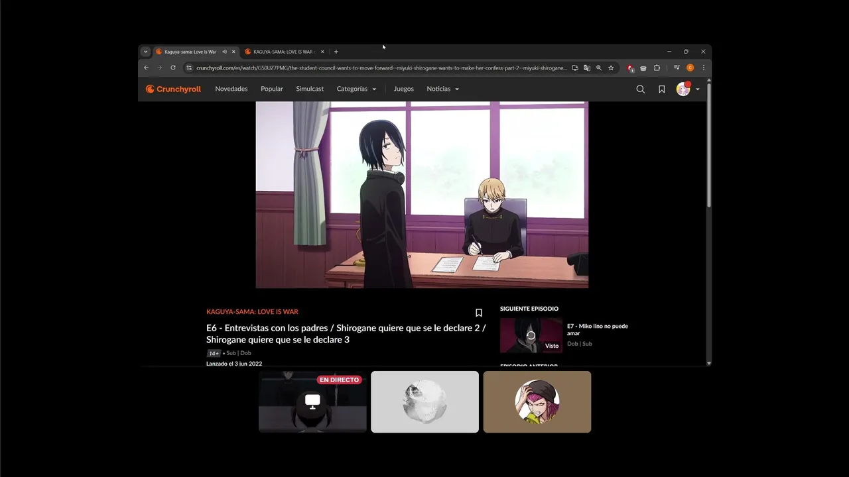Viewport: 849px width, 477px height.
Task: Open the Extensions puzzle icon
Action: 657,68
